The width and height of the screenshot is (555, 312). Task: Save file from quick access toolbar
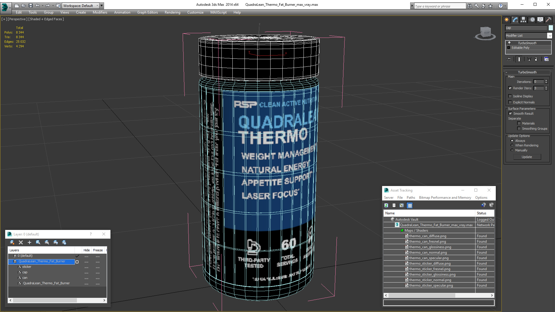[x=31, y=5]
